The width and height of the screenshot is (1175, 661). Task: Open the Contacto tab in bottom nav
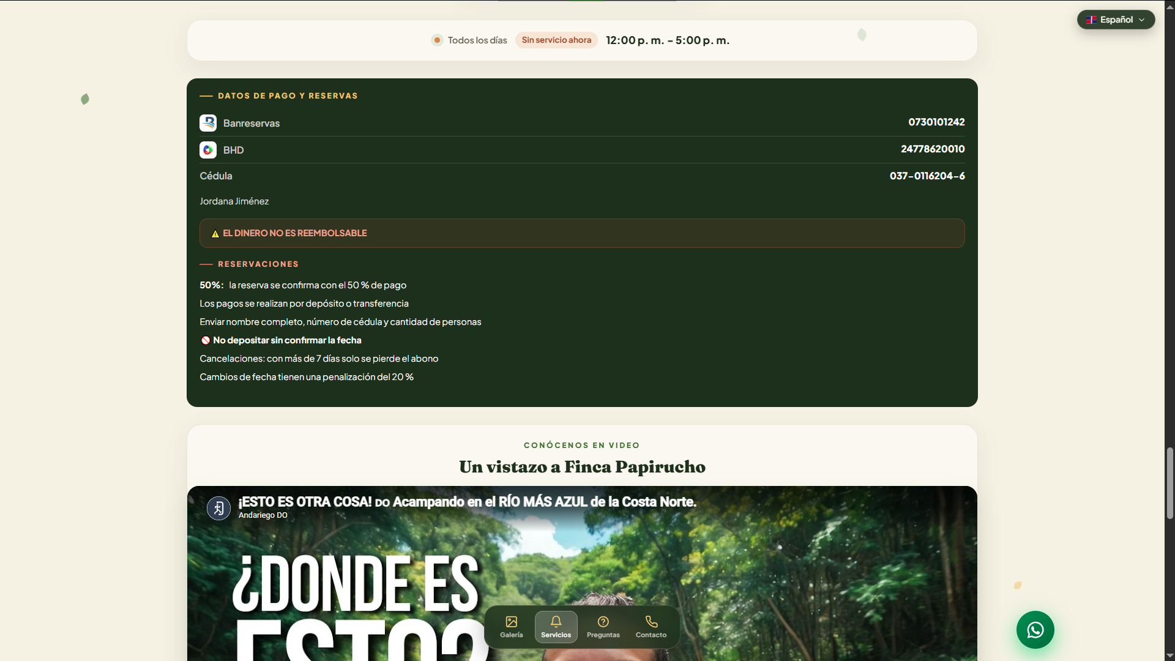[651, 627]
